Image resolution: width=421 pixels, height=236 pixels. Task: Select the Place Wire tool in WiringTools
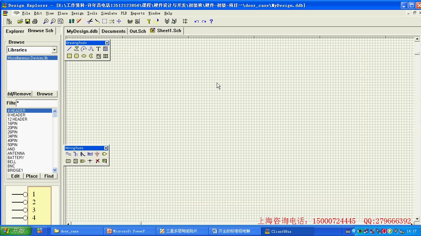(x=68, y=154)
